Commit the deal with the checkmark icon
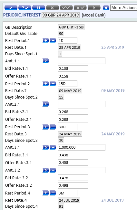The height and width of the screenshot is (210, 137). [11, 8]
